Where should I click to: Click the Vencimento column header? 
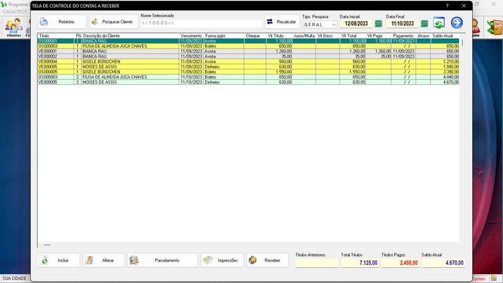click(191, 36)
